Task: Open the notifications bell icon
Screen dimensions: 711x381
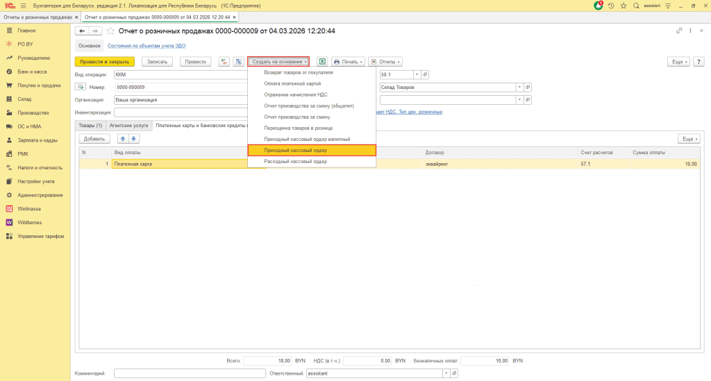Action: (x=599, y=6)
